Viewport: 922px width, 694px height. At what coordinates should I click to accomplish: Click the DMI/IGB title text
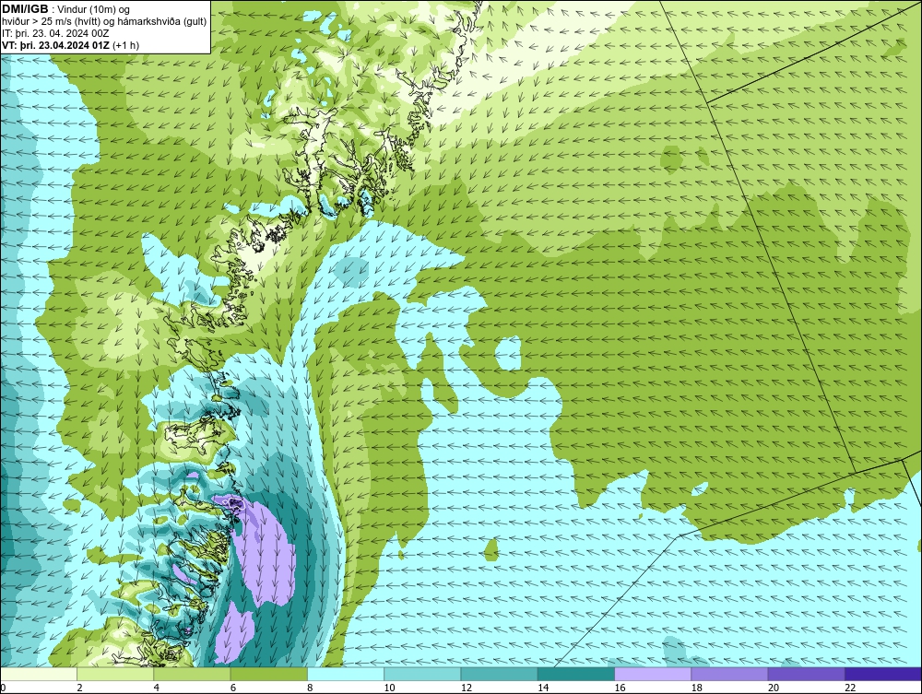point(25,9)
